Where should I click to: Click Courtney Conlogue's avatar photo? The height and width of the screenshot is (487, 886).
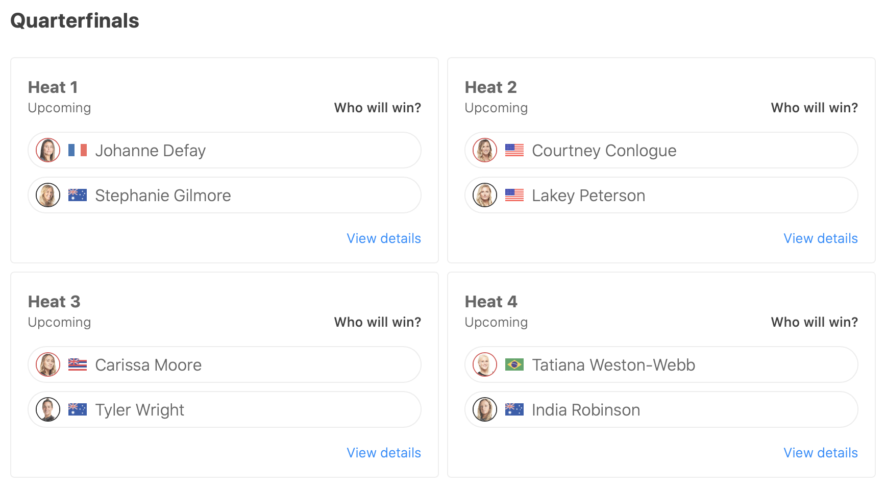[x=485, y=150]
